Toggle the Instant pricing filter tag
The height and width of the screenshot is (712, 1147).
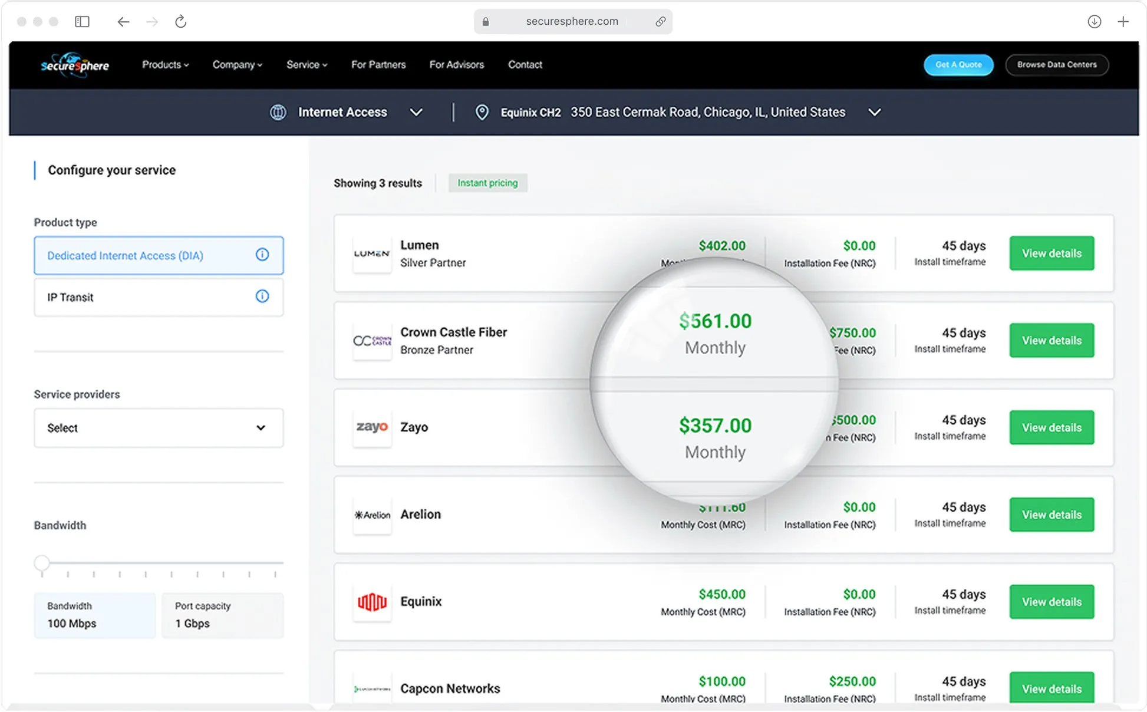pos(487,183)
